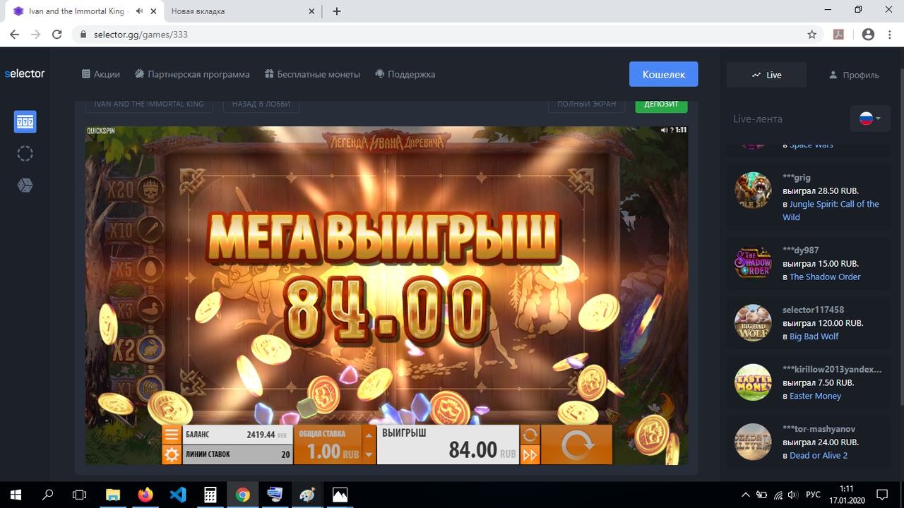Decrease total bet with the down arrow

(369, 454)
